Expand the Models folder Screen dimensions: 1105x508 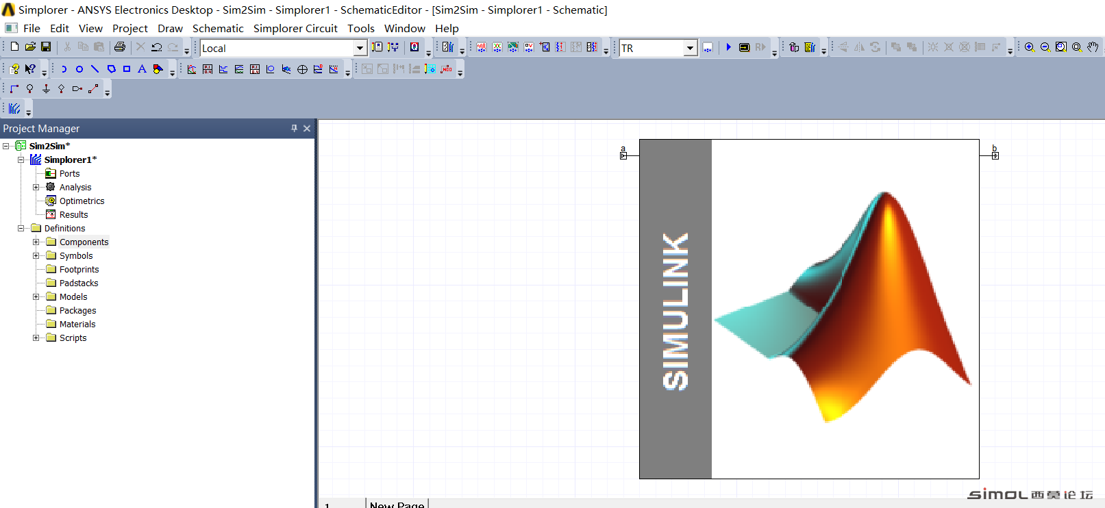click(36, 296)
